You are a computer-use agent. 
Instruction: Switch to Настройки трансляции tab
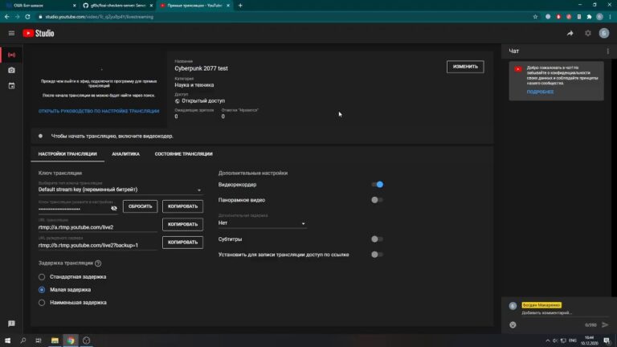tap(67, 154)
